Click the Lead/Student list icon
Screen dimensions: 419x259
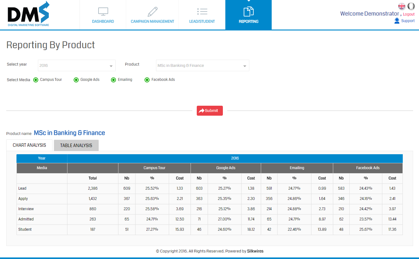pyautogui.click(x=202, y=12)
